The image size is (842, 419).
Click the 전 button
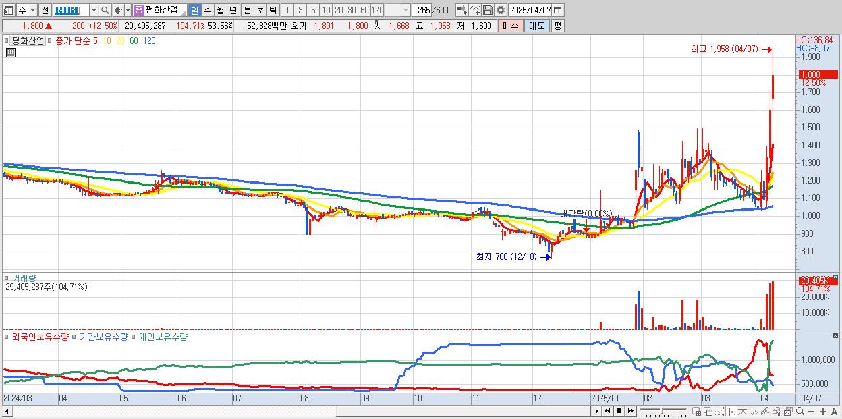(45, 10)
